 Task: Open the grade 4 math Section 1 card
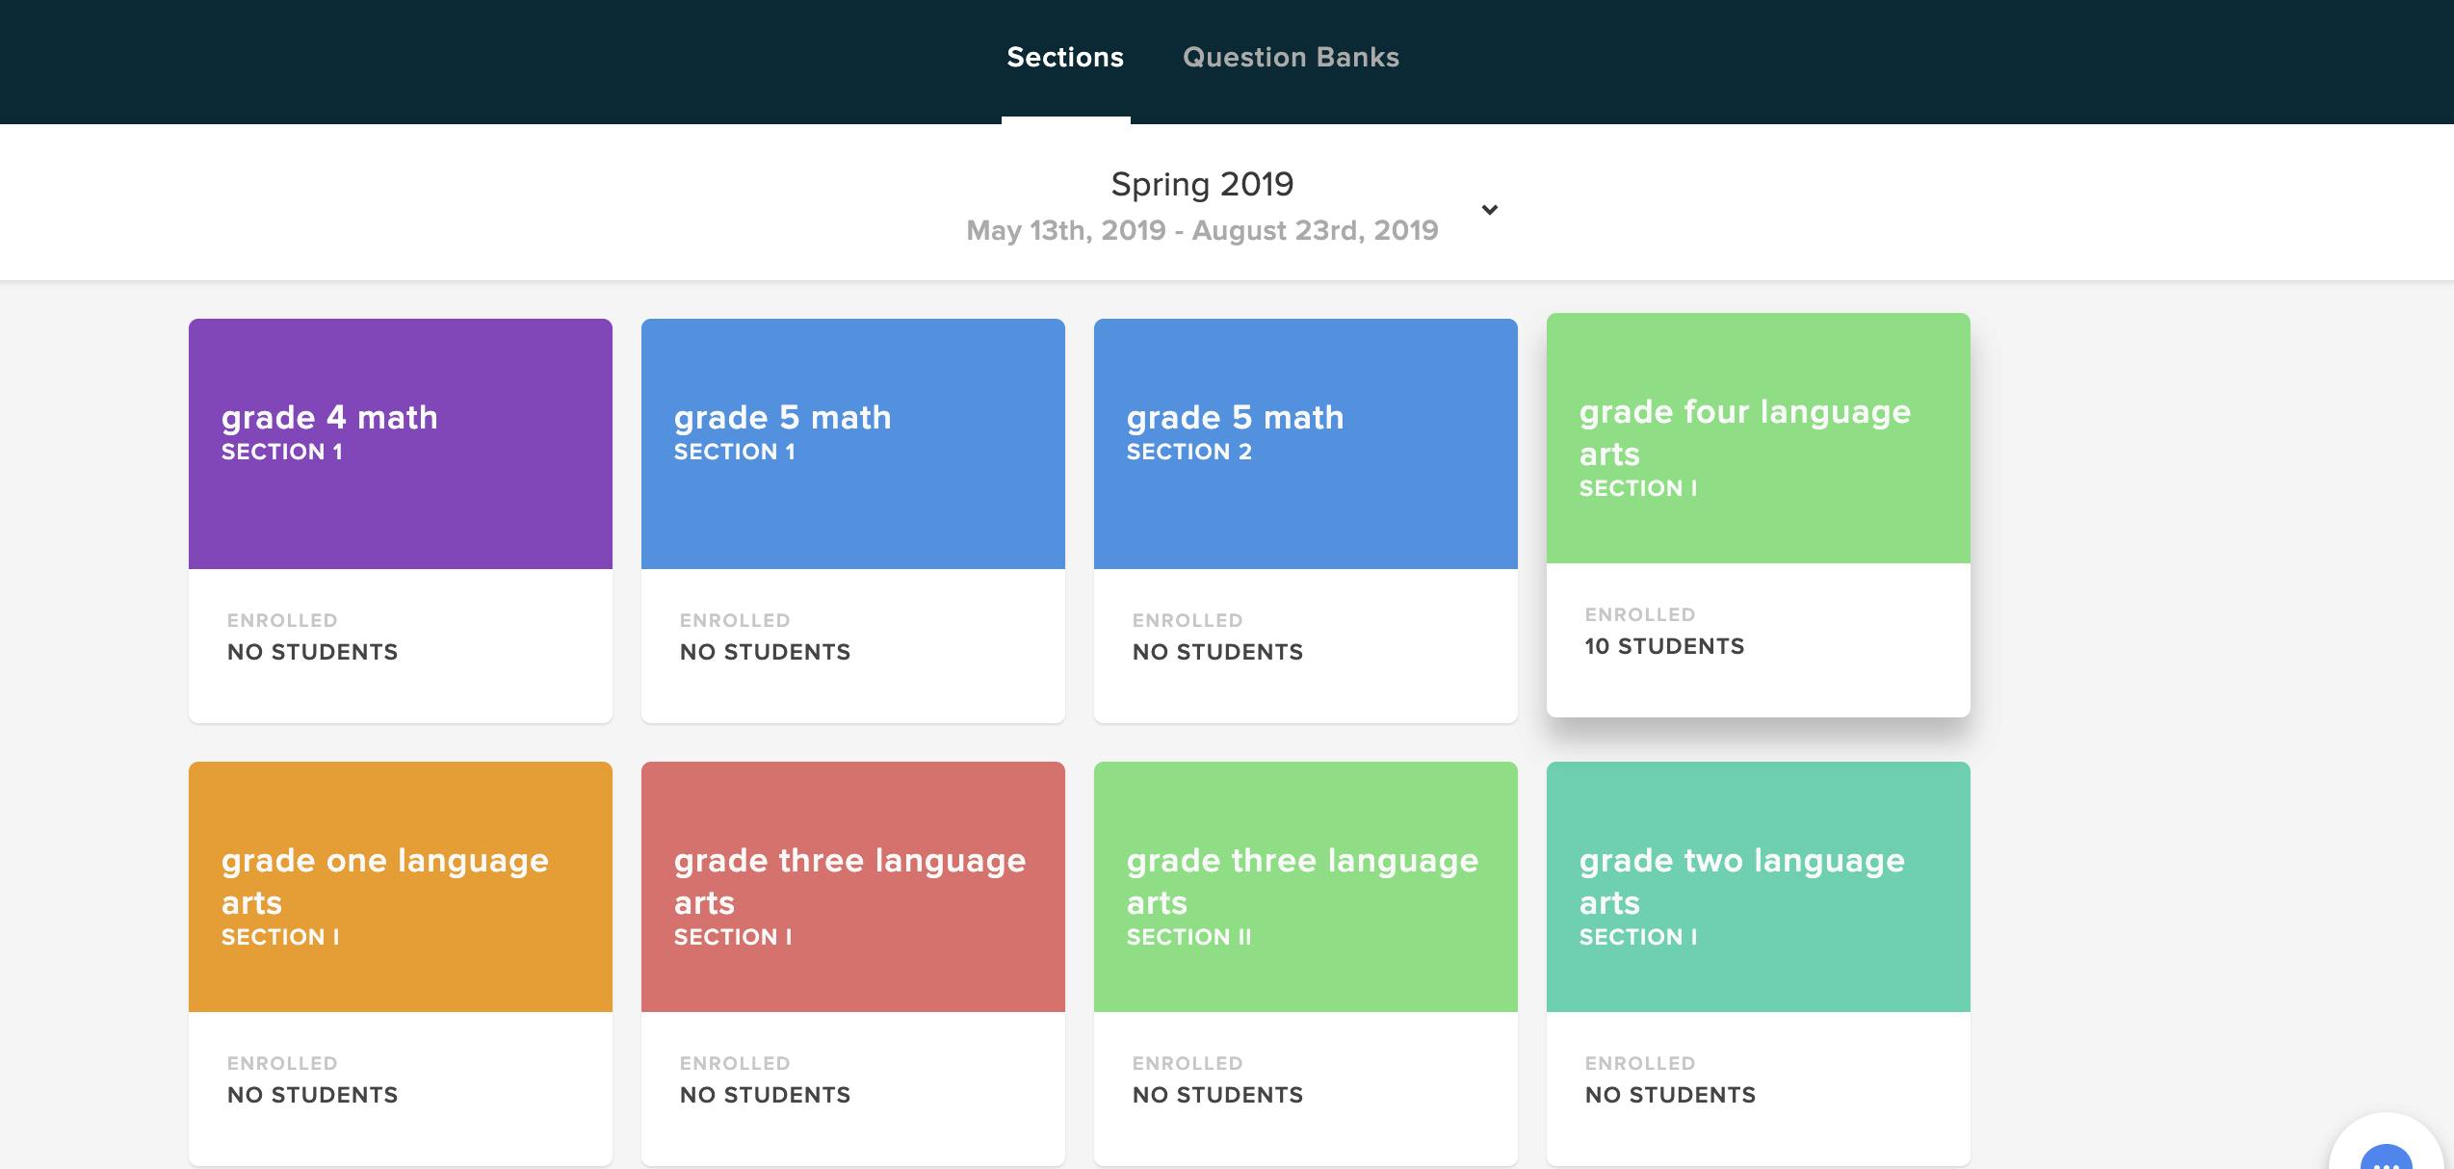[x=401, y=521]
